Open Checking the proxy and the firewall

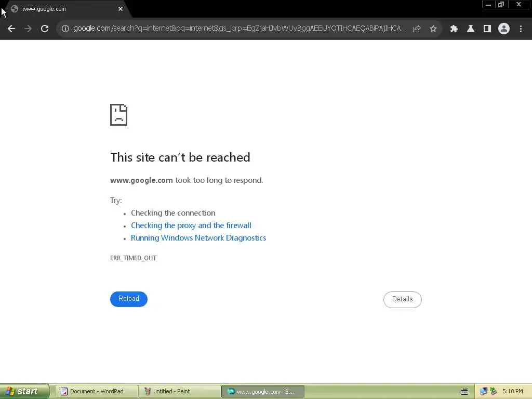pyautogui.click(x=191, y=225)
